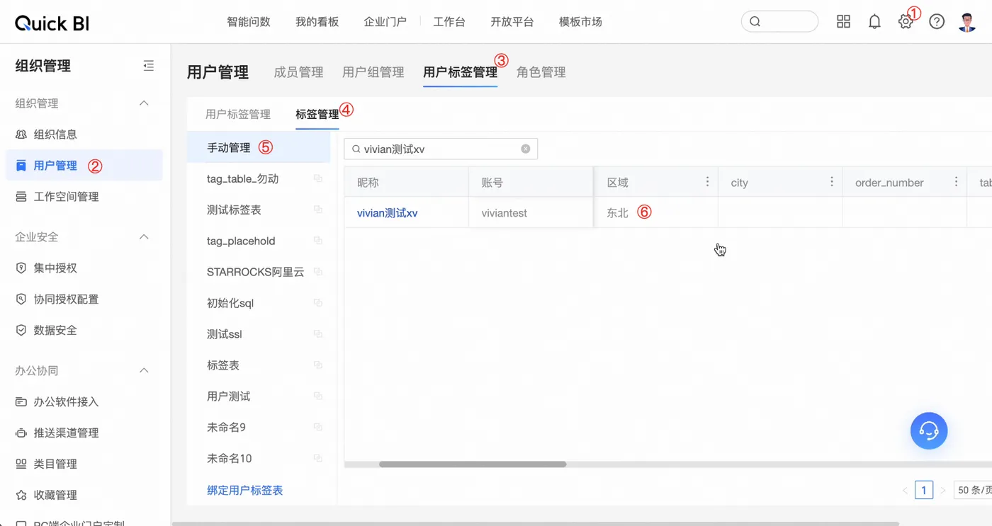
Task: Switch to the 成员管理 tab
Action: (298, 72)
